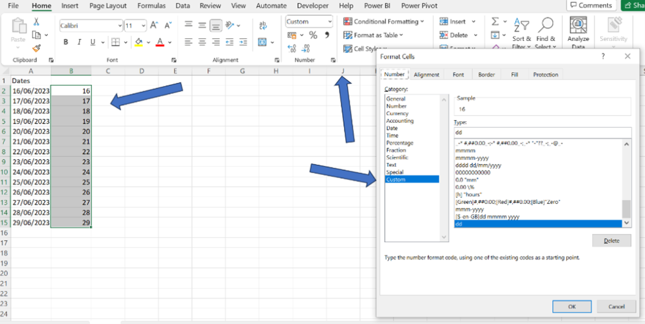Image resolution: width=645 pixels, height=324 pixels.
Task: Toggle Bold formatting
Action: [66, 42]
